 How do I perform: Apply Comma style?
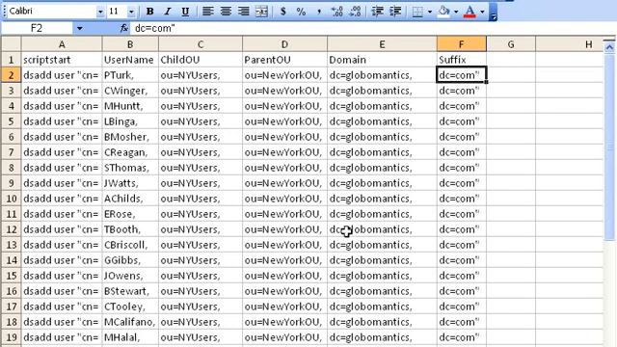click(x=319, y=12)
